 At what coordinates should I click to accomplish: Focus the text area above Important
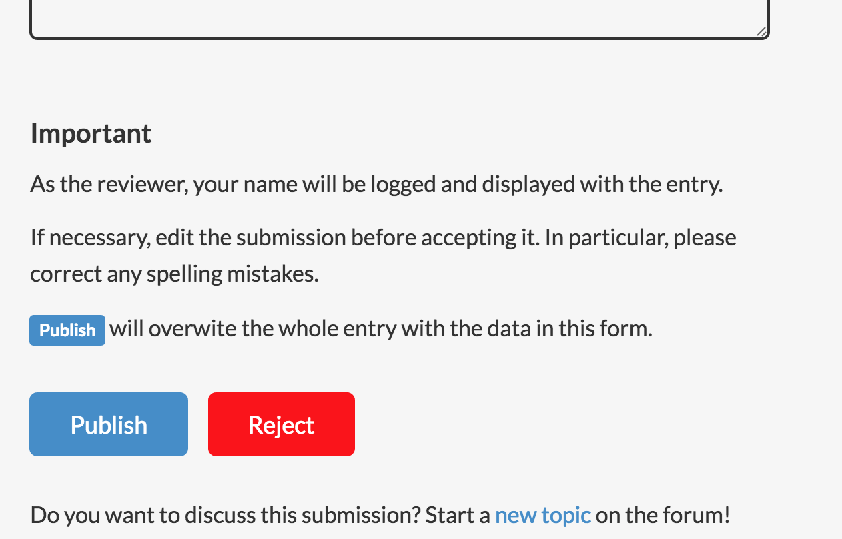(x=399, y=17)
